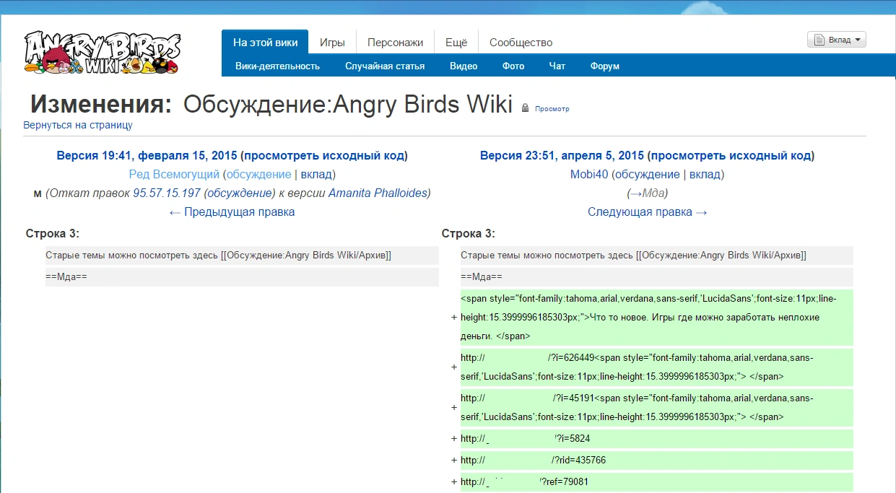Click the left Строка 3: heading
The image size is (896, 493).
pos(52,233)
